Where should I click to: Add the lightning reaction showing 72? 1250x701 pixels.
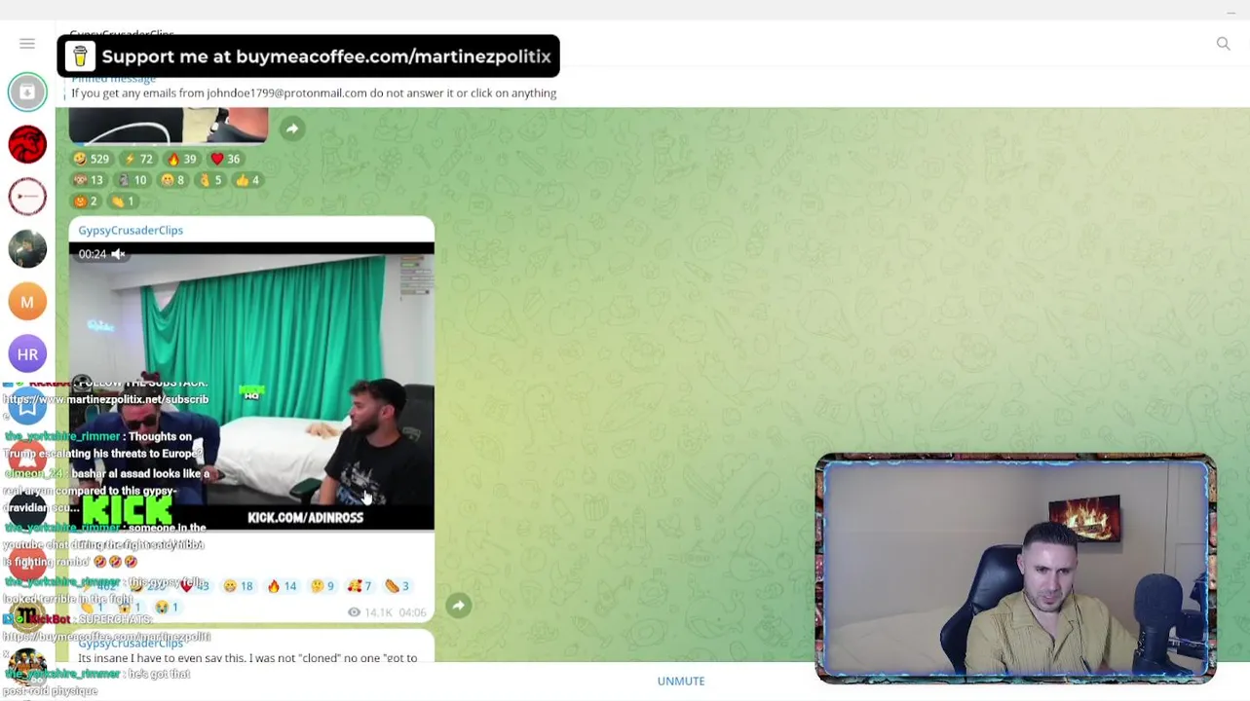coord(137,159)
